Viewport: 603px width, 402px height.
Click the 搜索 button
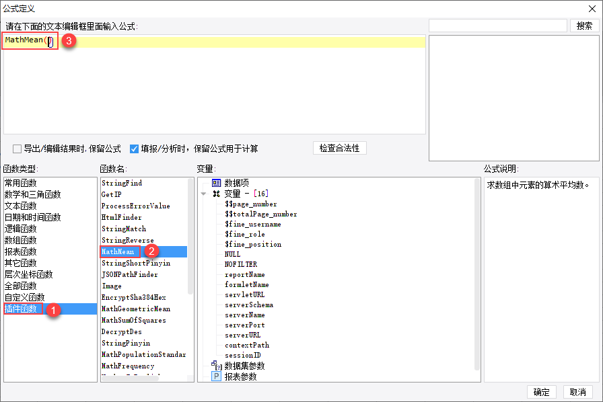(x=584, y=26)
